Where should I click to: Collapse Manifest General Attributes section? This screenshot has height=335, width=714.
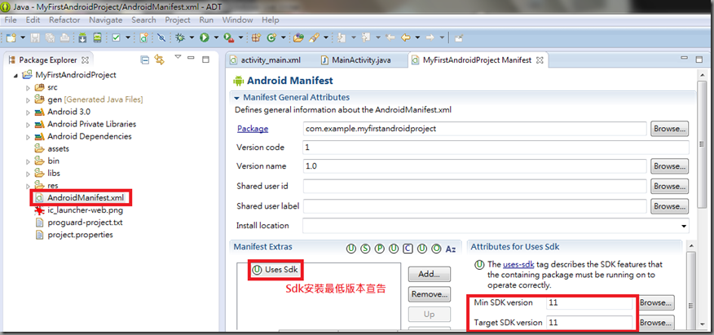[x=236, y=98]
